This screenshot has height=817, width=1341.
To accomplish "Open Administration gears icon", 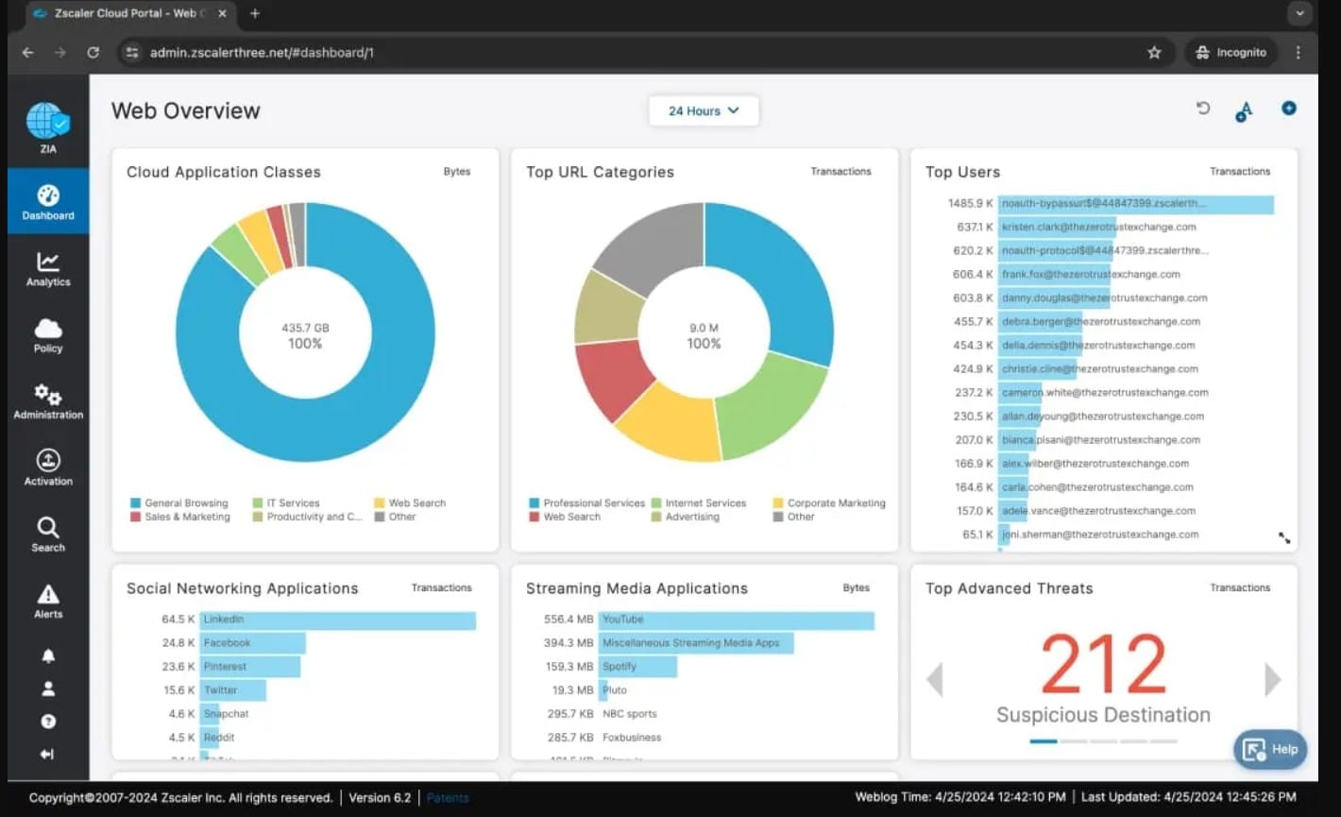I will [48, 401].
